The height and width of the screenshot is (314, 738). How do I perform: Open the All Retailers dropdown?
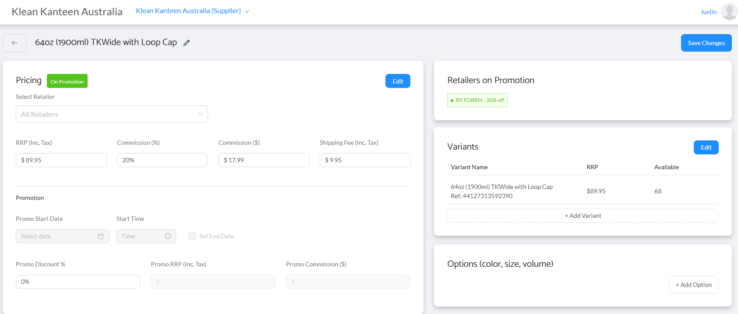pyautogui.click(x=112, y=114)
